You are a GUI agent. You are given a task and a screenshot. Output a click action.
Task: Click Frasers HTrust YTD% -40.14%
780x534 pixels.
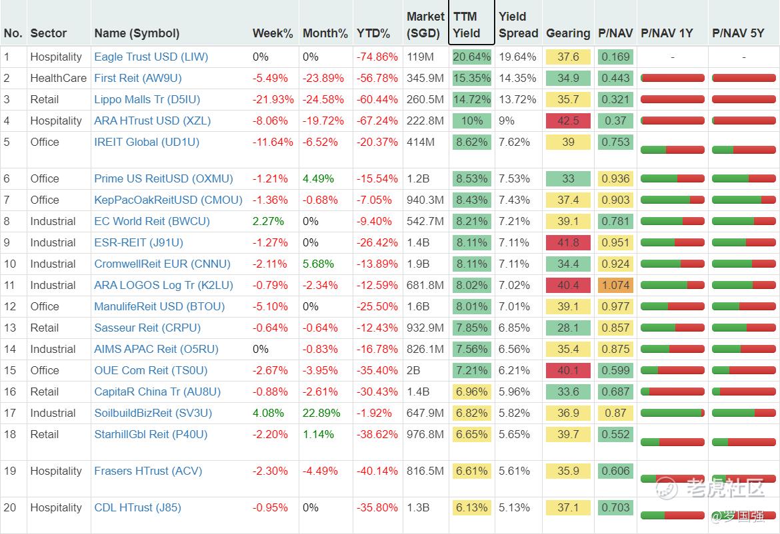(x=377, y=471)
